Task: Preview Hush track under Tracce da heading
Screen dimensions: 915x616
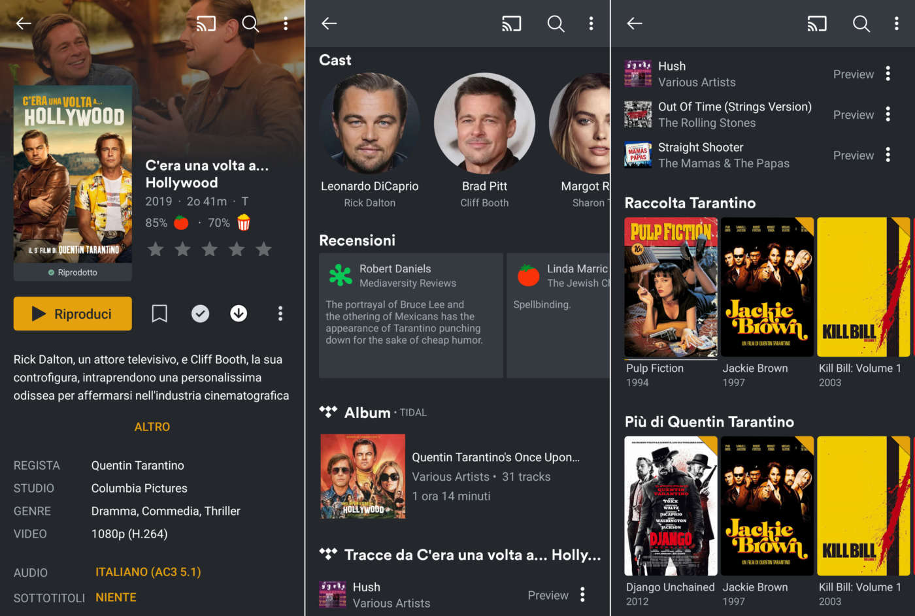Action: coord(548,595)
